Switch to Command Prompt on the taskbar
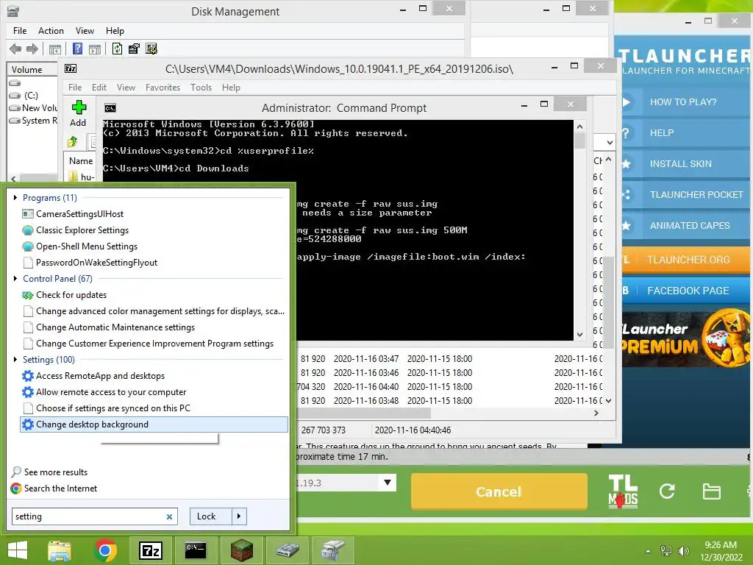 tap(196, 550)
